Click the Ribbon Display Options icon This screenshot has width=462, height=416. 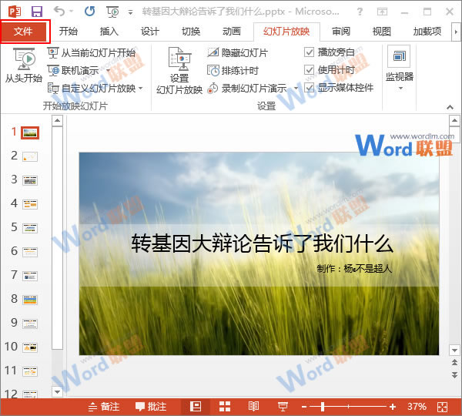[383, 12]
